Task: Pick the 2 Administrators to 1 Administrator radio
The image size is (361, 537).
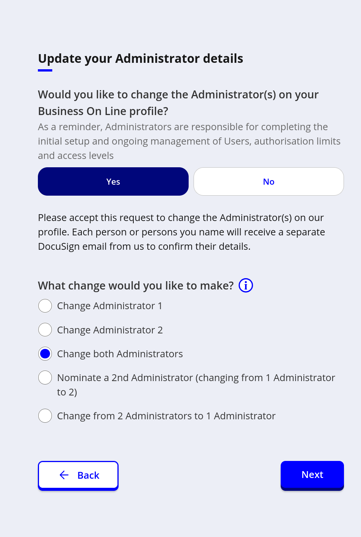Action: point(45,416)
